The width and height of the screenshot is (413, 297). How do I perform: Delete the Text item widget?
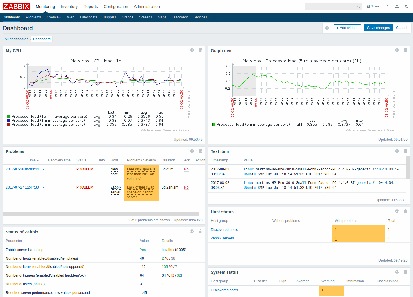coord(406,151)
